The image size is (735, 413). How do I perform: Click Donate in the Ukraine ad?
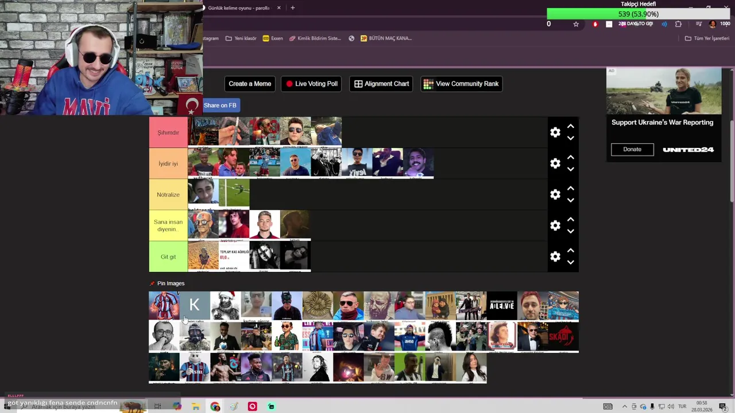(632, 149)
